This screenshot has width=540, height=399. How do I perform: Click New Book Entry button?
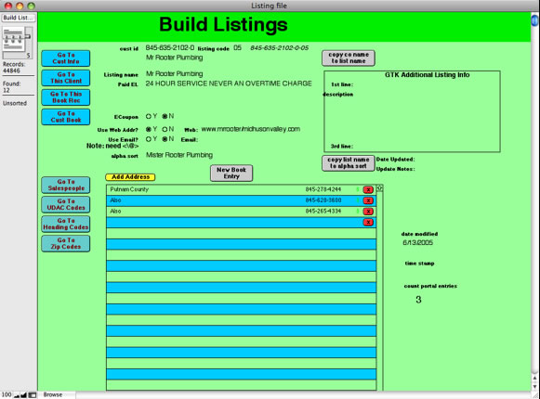coord(231,173)
